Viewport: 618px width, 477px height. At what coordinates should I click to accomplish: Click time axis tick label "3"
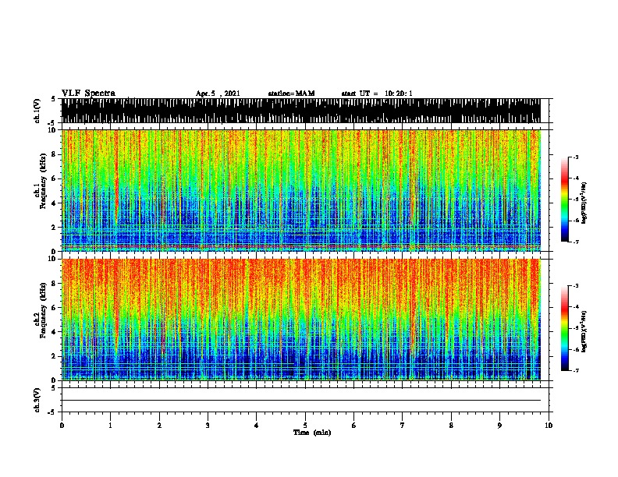click(x=208, y=426)
